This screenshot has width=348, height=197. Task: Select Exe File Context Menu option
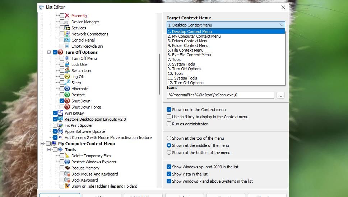tap(191, 55)
